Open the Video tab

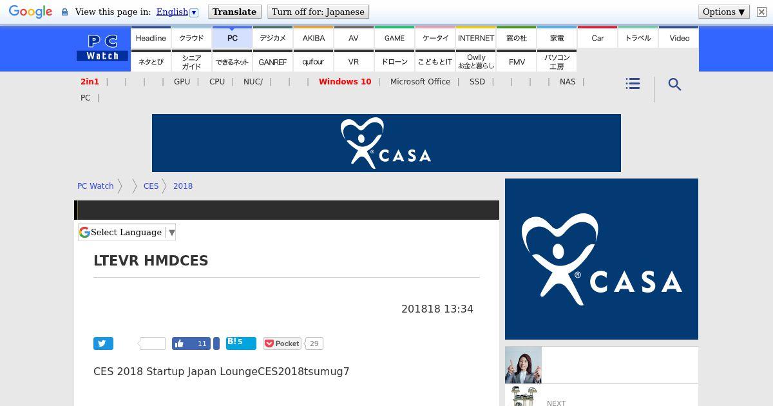(x=679, y=37)
